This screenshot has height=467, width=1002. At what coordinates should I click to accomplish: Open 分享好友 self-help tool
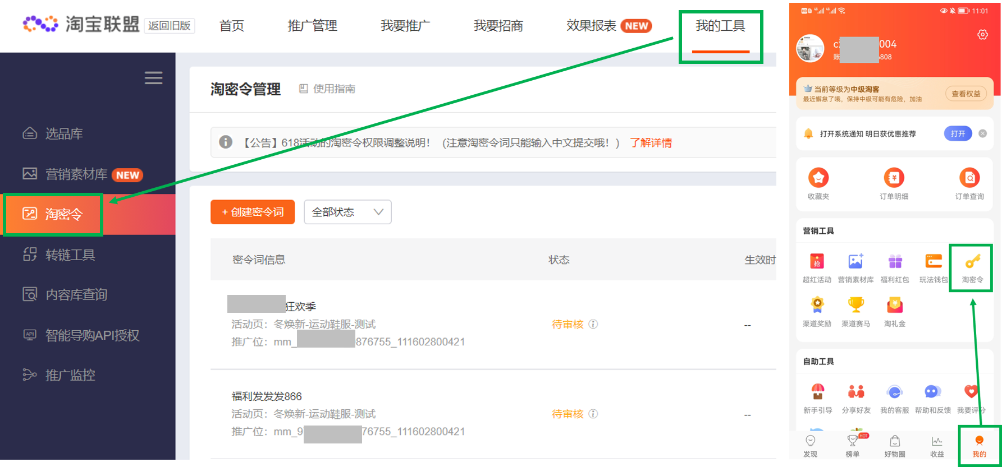point(856,399)
